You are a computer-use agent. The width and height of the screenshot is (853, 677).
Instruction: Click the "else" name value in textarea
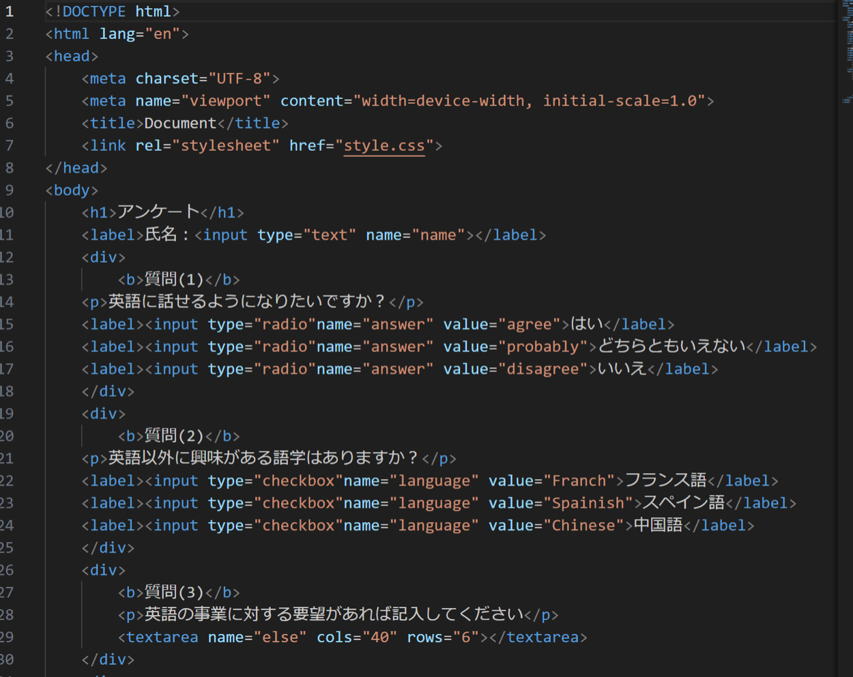pos(280,637)
